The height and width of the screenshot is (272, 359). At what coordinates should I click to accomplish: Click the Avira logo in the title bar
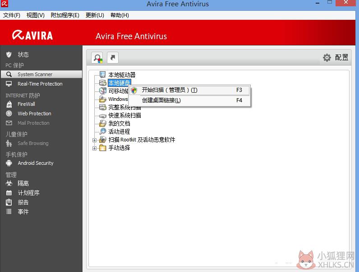[5, 4]
